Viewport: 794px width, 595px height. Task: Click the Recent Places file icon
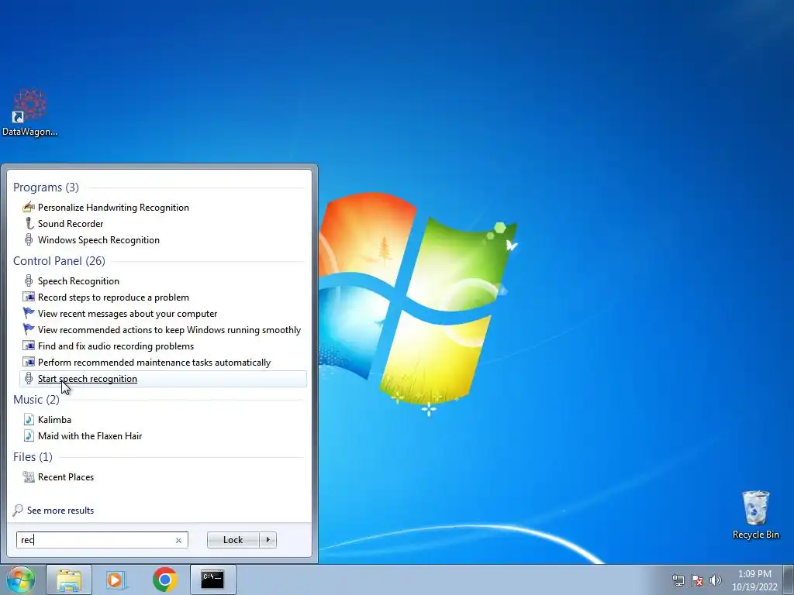tap(29, 476)
